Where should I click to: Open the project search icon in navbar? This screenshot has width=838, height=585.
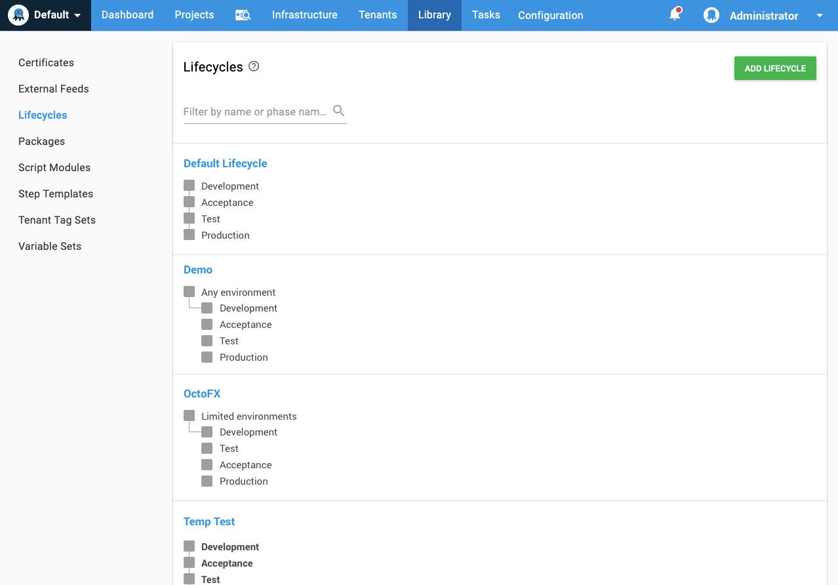click(x=243, y=15)
